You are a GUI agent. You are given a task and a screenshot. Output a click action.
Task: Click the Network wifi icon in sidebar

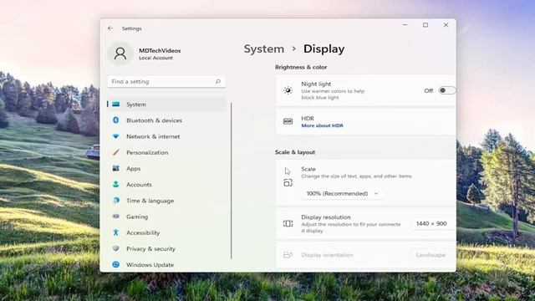coord(116,136)
